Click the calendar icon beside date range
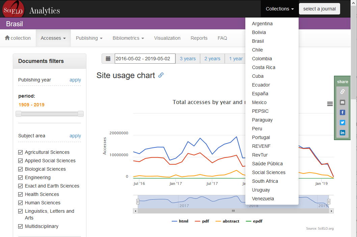This screenshot has height=237, width=357. [x=108, y=59]
